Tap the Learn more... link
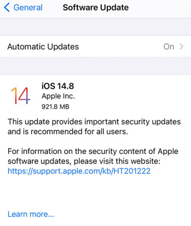 point(31,214)
